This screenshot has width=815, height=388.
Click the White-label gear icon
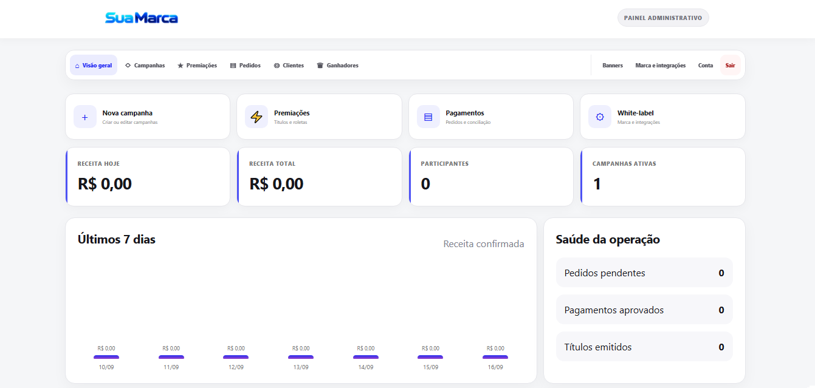(600, 117)
